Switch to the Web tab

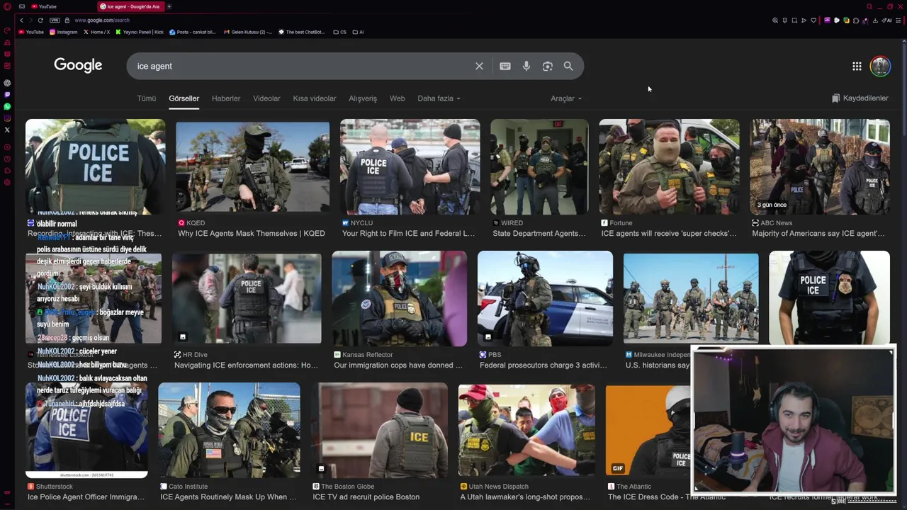click(397, 98)
